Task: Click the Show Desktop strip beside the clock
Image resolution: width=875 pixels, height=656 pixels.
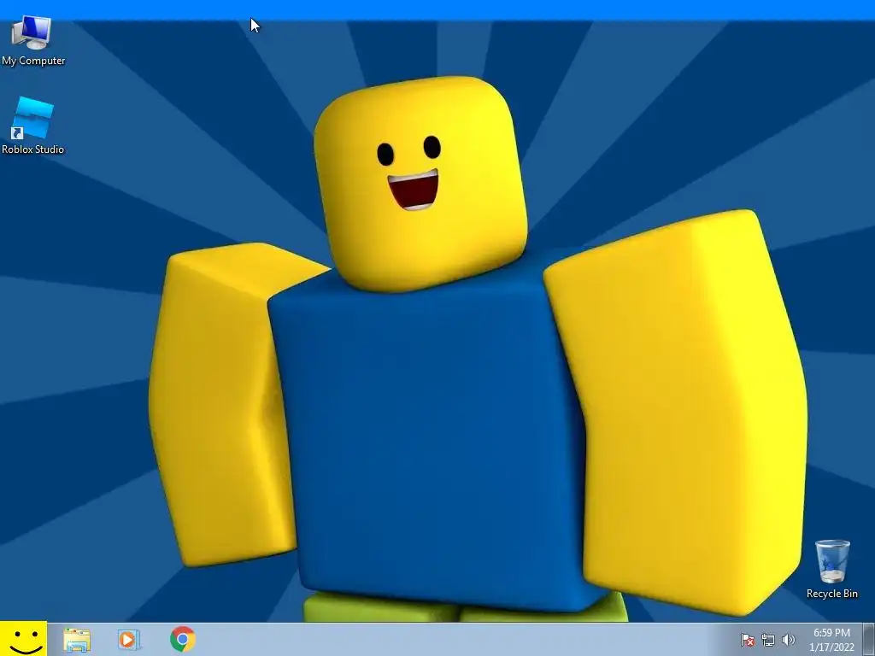Action: [869, 640]
